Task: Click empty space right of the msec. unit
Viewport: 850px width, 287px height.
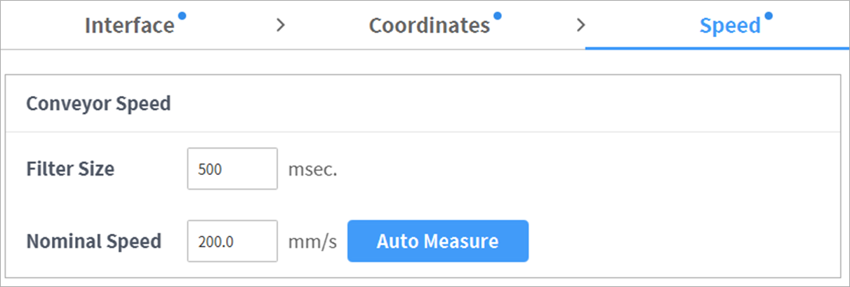Action: coord(562,169)
